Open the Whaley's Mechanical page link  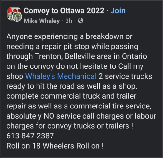tap(61, 76)
